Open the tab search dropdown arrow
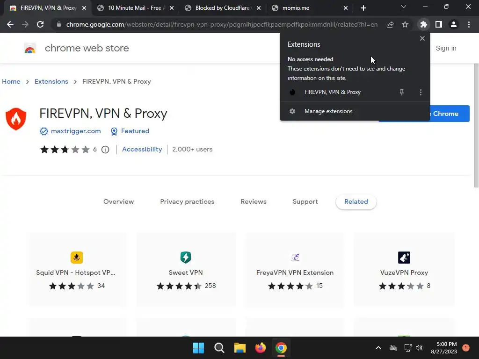 (404, 7)
